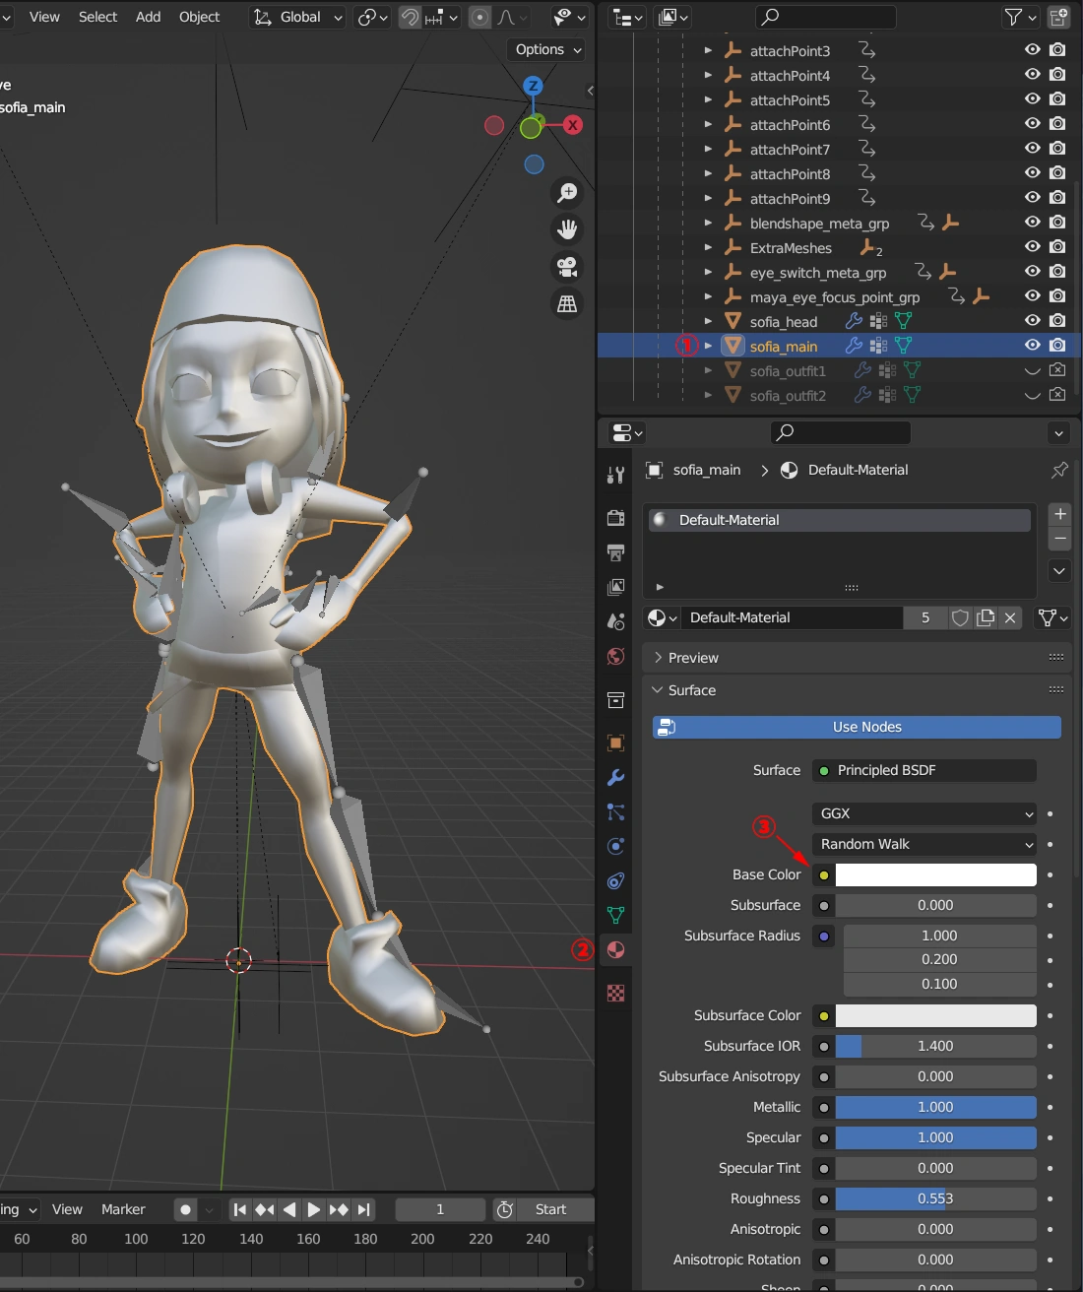The height and width of the screenshot is (1292, 1083).
Task: Show sofia_outfit1 via its visibility toggle
Action: [x=1032, y=370]
